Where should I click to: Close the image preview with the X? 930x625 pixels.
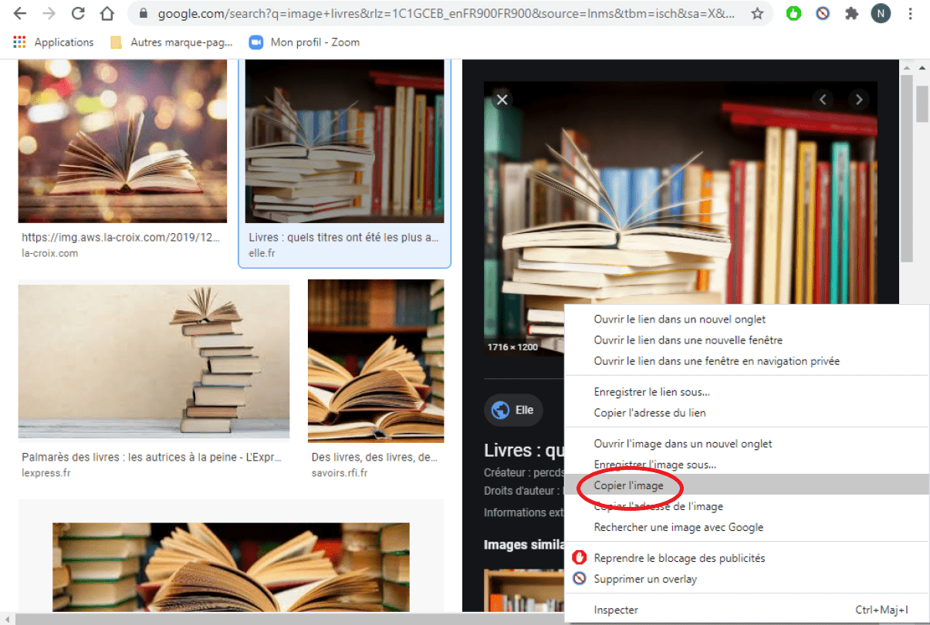[x=502, y=100]
